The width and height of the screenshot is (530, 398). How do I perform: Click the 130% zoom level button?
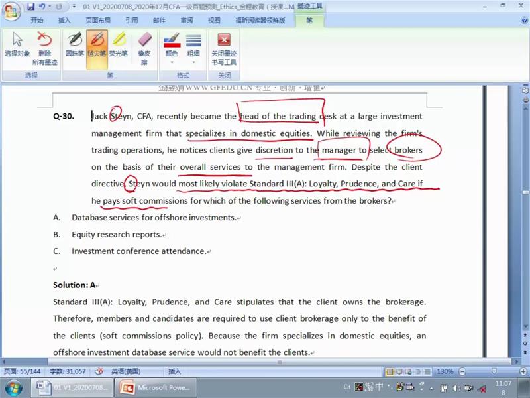coord(445,371)
